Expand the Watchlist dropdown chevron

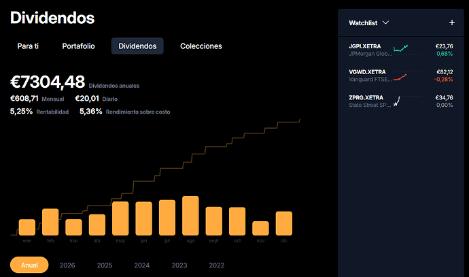(x=385, y=22)
